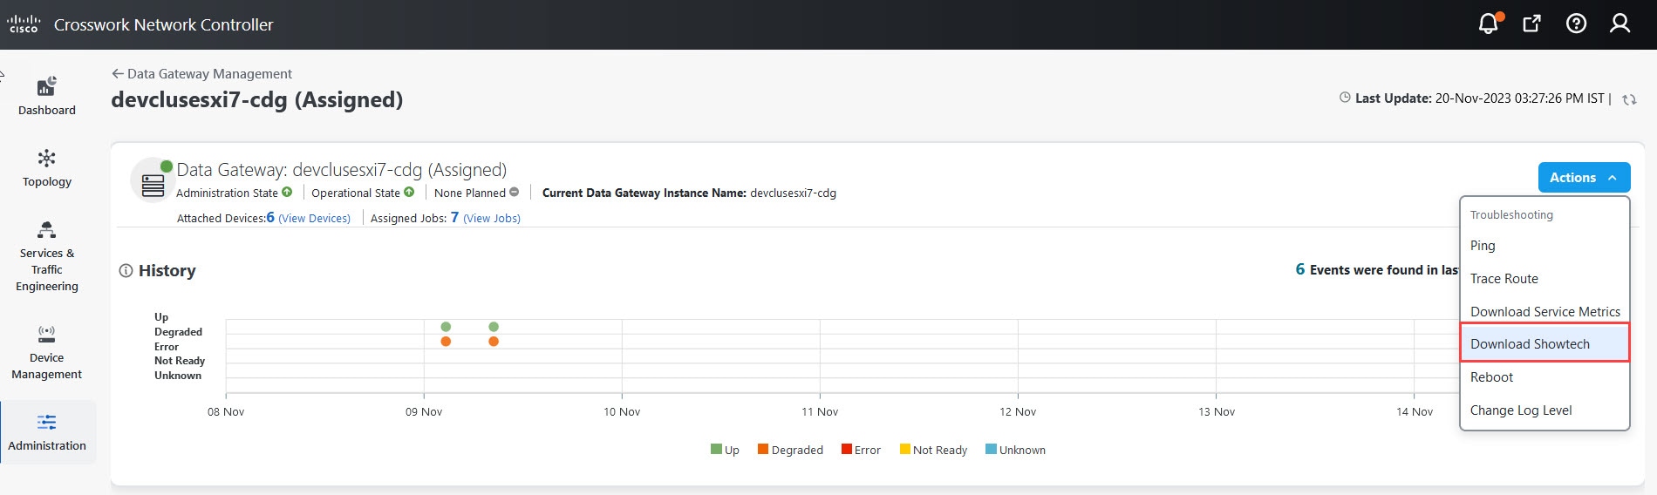Choose Download Showtech option
The width and height of the screenshot is (1657, 495).
1544,343
